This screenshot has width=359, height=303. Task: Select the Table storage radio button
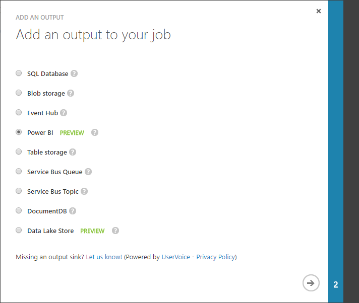click(19, 151)
